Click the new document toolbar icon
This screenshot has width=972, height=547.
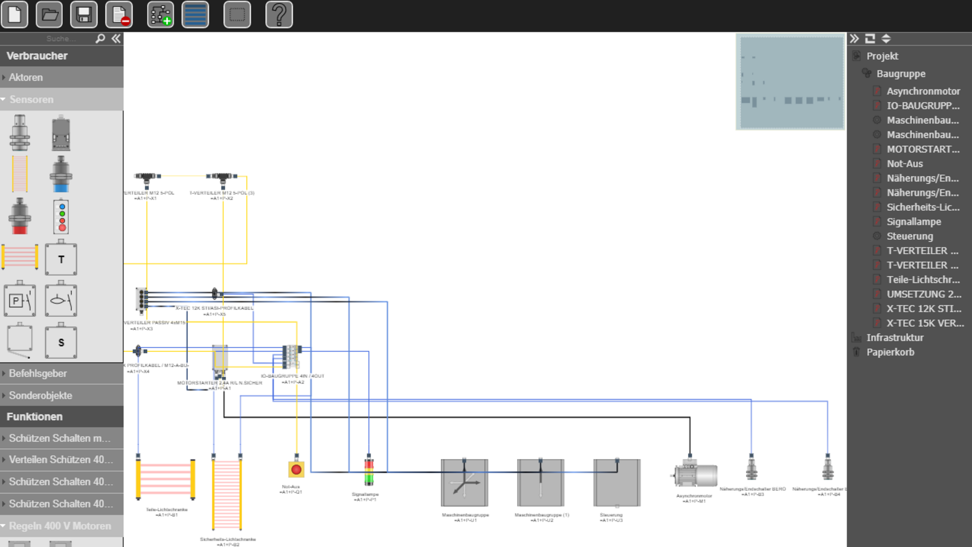[x=15, y=15]
